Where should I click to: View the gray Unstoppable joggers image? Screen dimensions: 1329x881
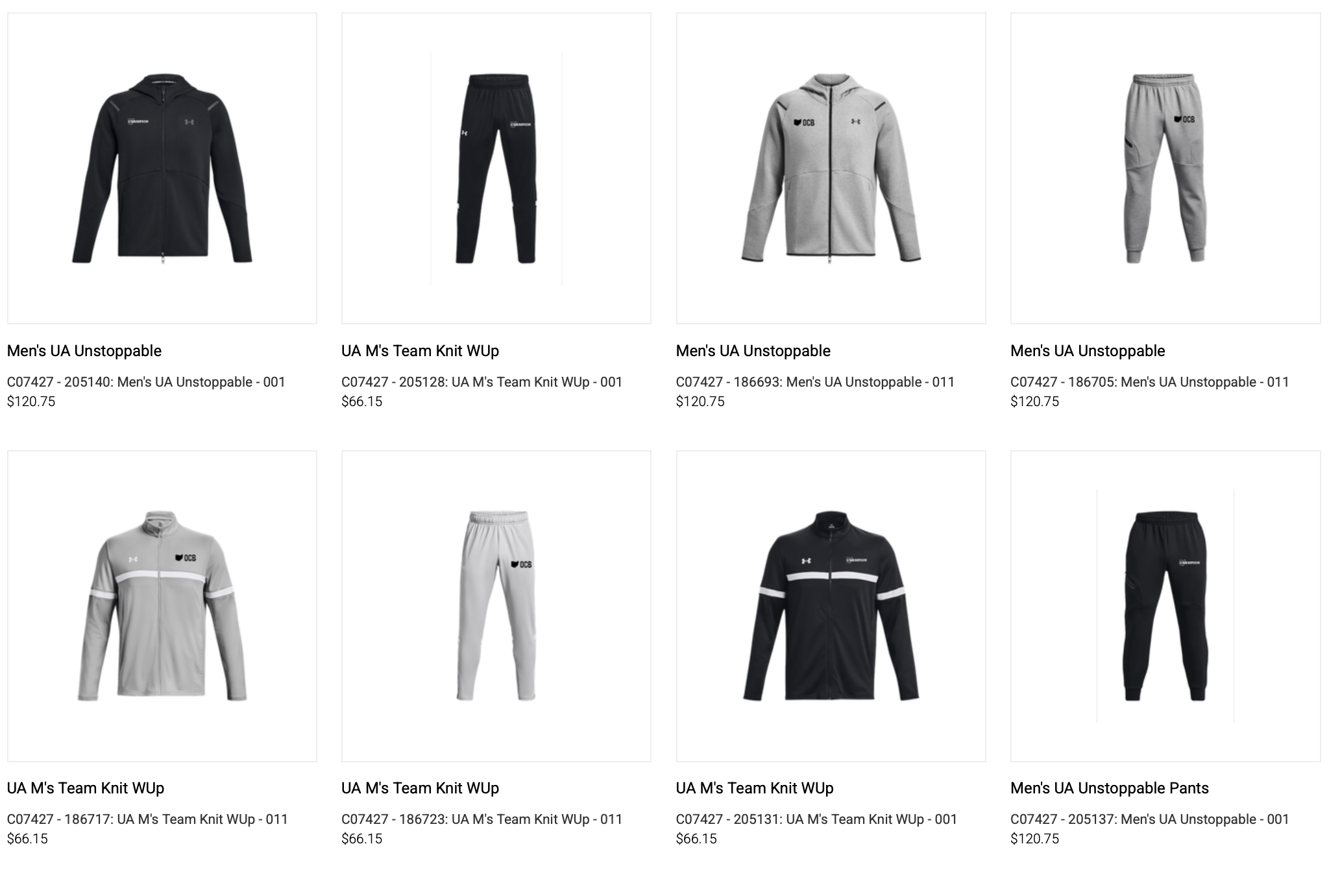click(x=1165, y=168)
